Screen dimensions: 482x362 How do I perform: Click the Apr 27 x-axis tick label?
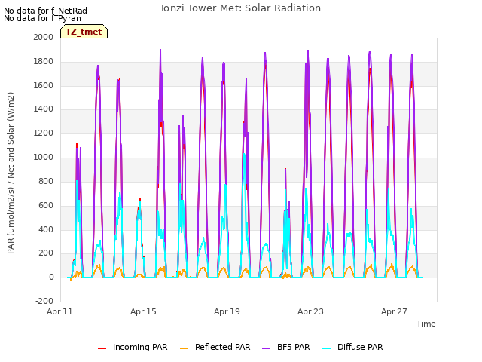click(394, 311)
